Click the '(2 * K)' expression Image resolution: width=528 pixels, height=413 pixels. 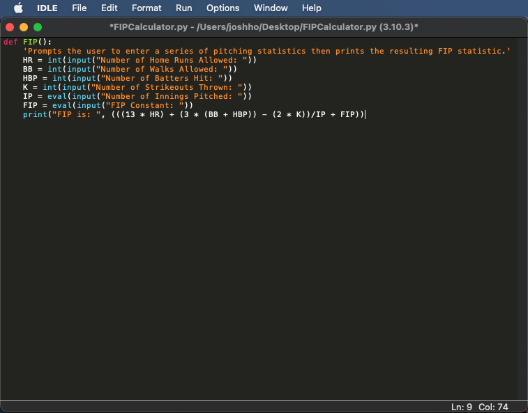[x=289, y=115]
